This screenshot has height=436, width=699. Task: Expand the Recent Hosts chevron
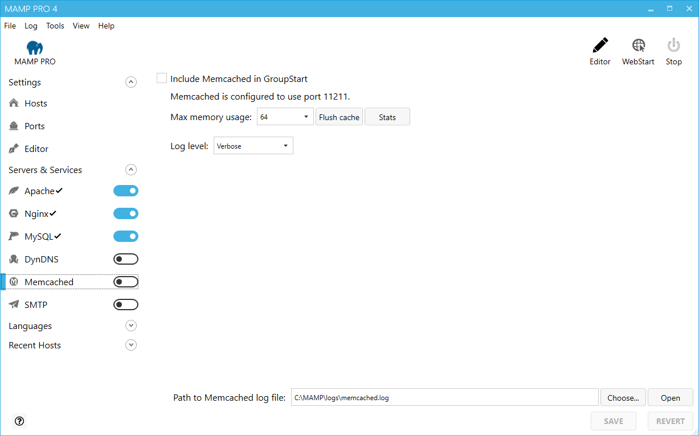point(131,345)
